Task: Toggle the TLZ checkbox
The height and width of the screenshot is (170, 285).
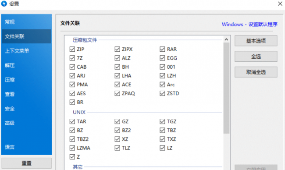Action: pyautogui.click(x=117, y=148)
